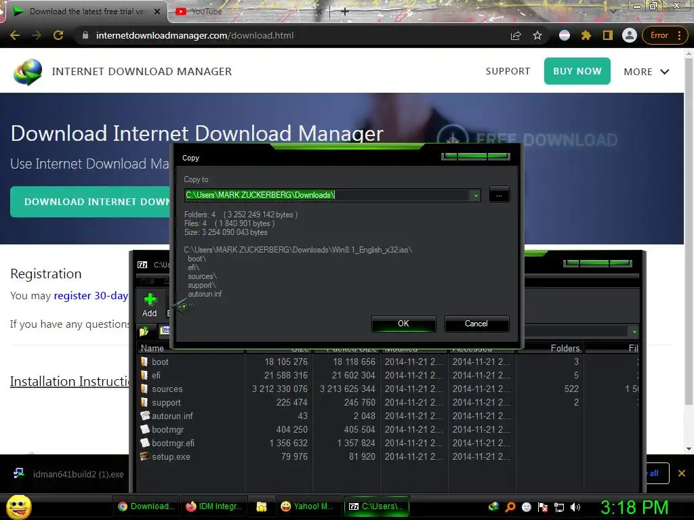694x520 pixels.
Task: Close the Download the latest free trial tab
Action: [157, 12]
